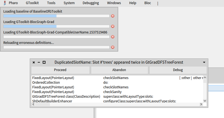Close the DuplicatedSlotName debugger window
224x118 pixels.
34,62
